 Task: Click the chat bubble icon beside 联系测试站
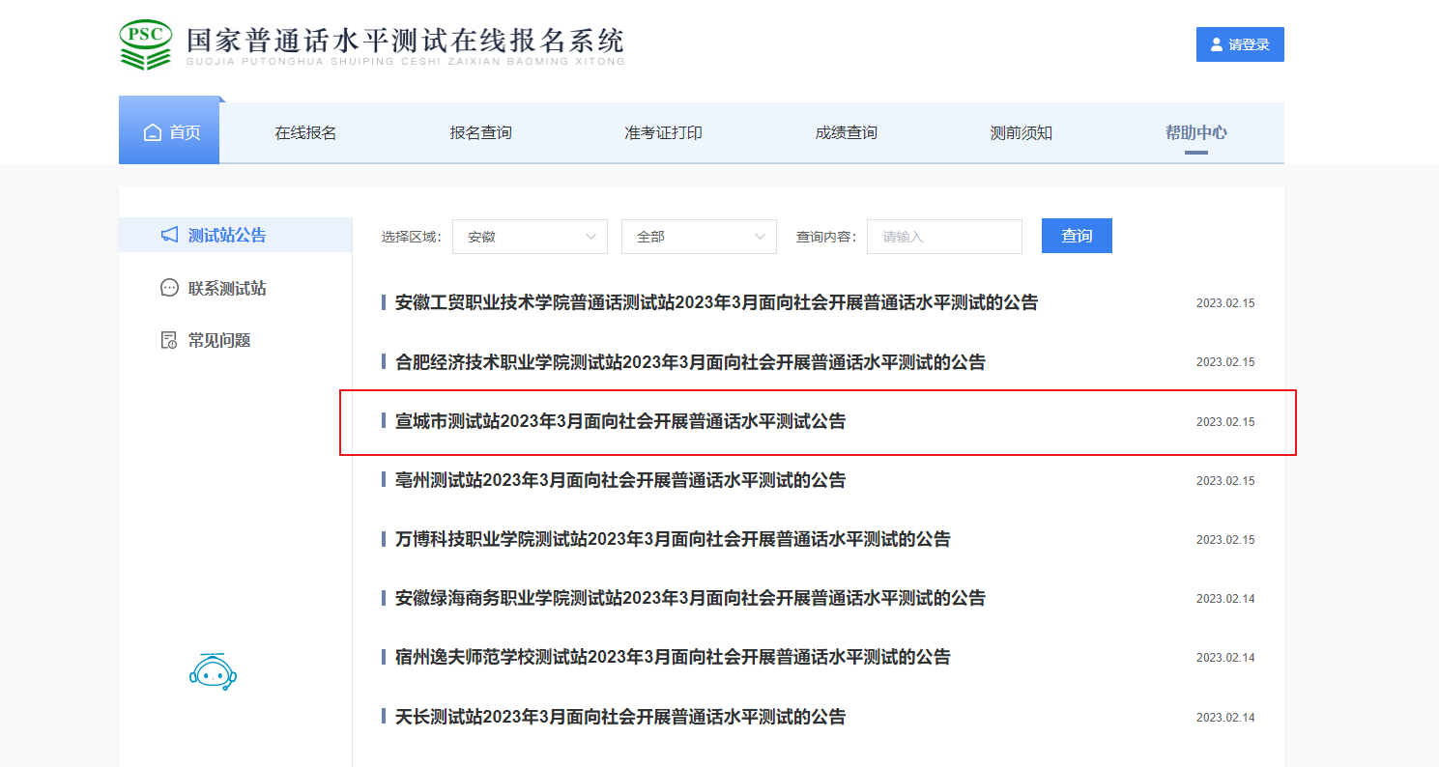coord(169,288)
